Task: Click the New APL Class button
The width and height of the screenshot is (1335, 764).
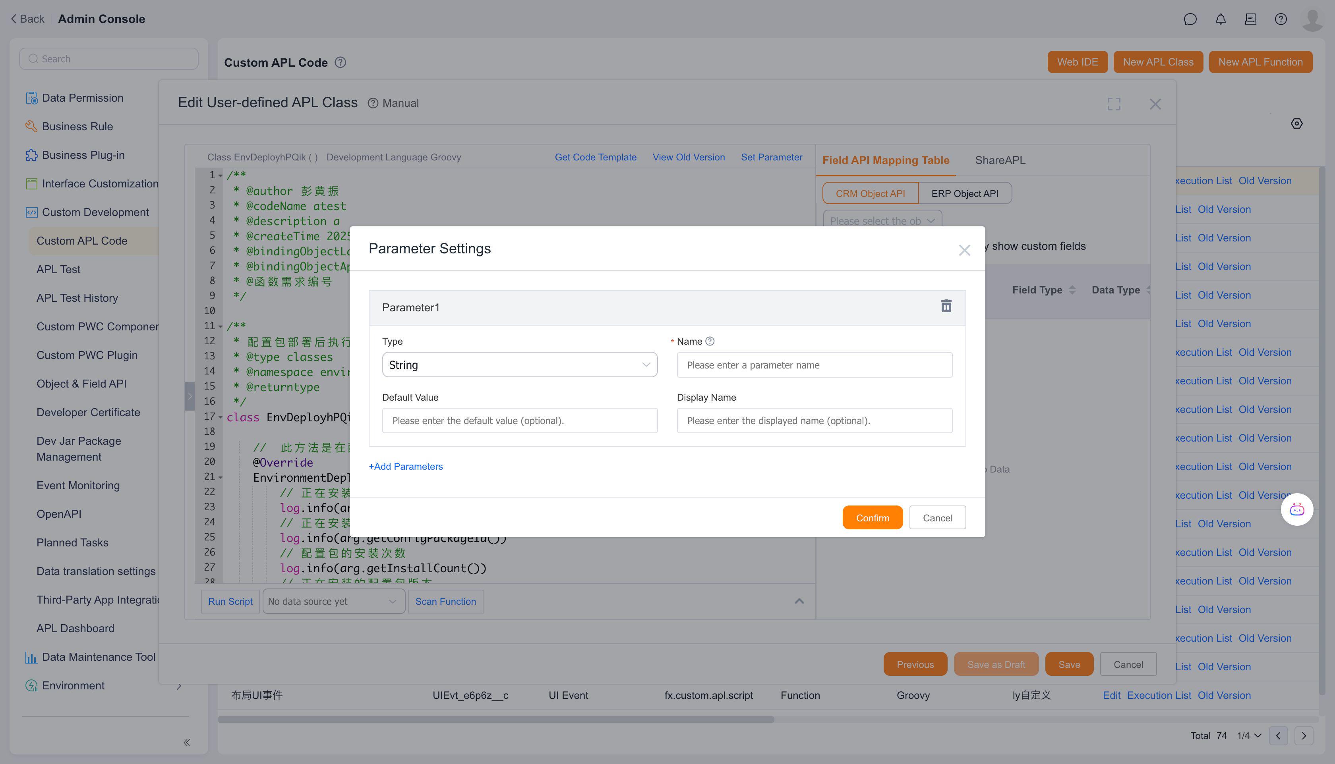Action: [1158, 62]
